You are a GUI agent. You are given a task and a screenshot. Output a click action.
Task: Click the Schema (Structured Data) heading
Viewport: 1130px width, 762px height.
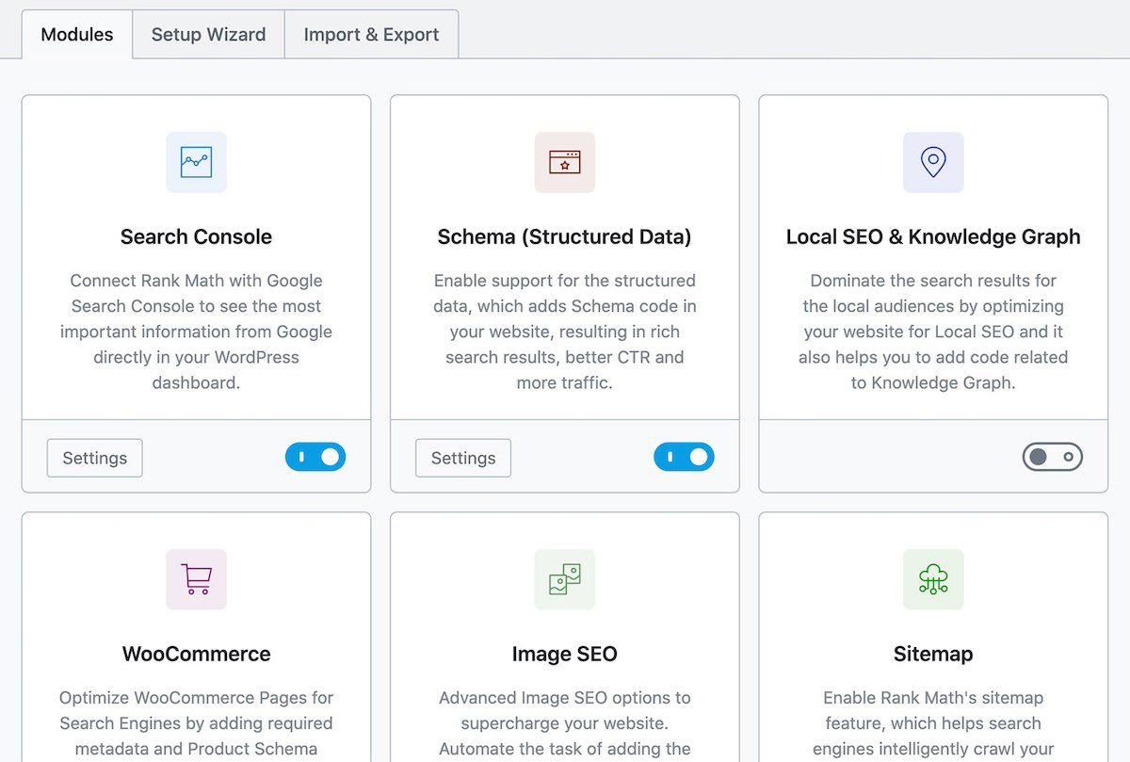pos(564,236)
